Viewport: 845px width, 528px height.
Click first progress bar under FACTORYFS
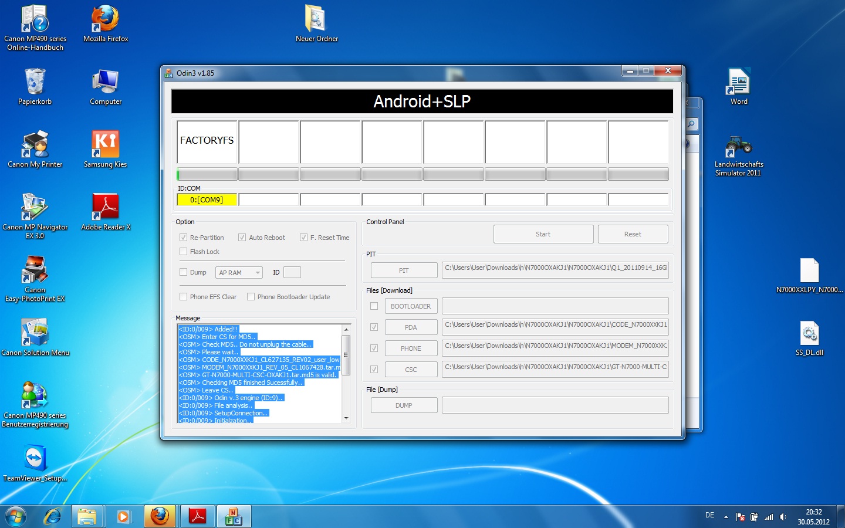click(207, 174)
